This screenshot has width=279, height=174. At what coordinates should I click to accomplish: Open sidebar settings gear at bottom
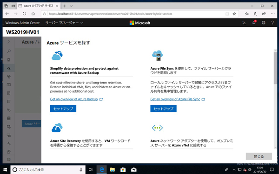coord(8,159)
